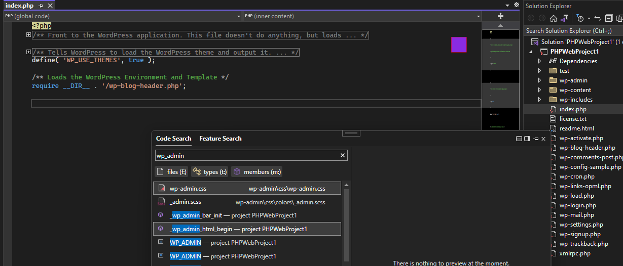The width and height of the screenshot is (623, 266).
Task: Click the split editor window handle icon
Action: [x=501, y=16]
